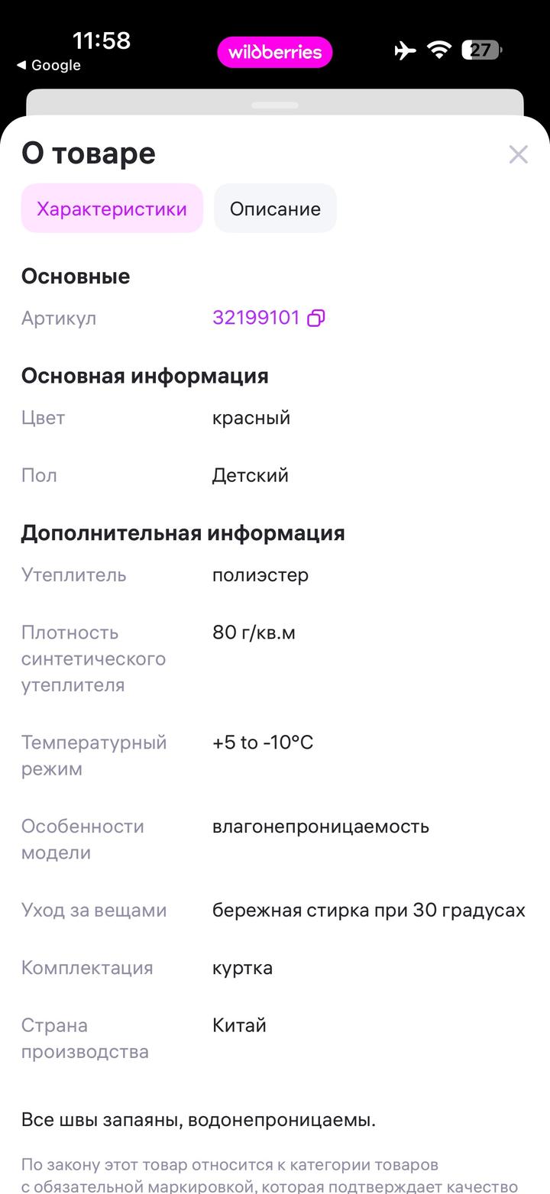Viewport: 550px width, 1194px height.
Task: Tap the country value "Китай"
Action: (x=239, y=1025)
